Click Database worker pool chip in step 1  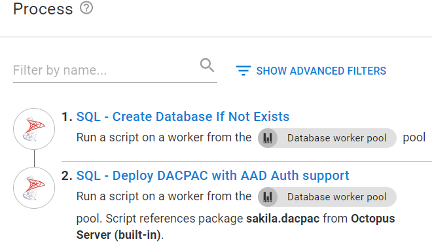(327, 138)
